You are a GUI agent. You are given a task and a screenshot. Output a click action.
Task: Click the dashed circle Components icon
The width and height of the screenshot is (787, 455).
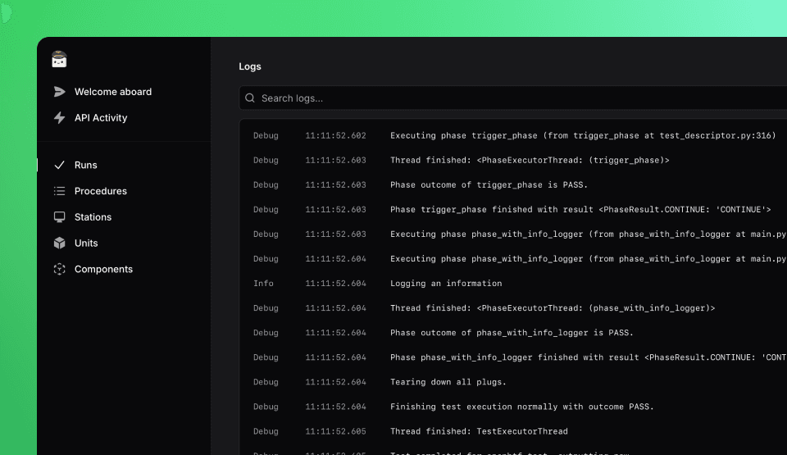coord(59,269)
